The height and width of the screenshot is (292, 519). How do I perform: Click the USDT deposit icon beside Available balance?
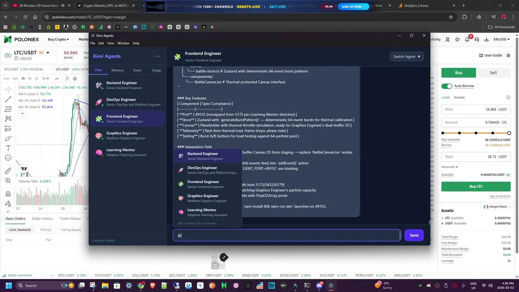tap(508, 175)
